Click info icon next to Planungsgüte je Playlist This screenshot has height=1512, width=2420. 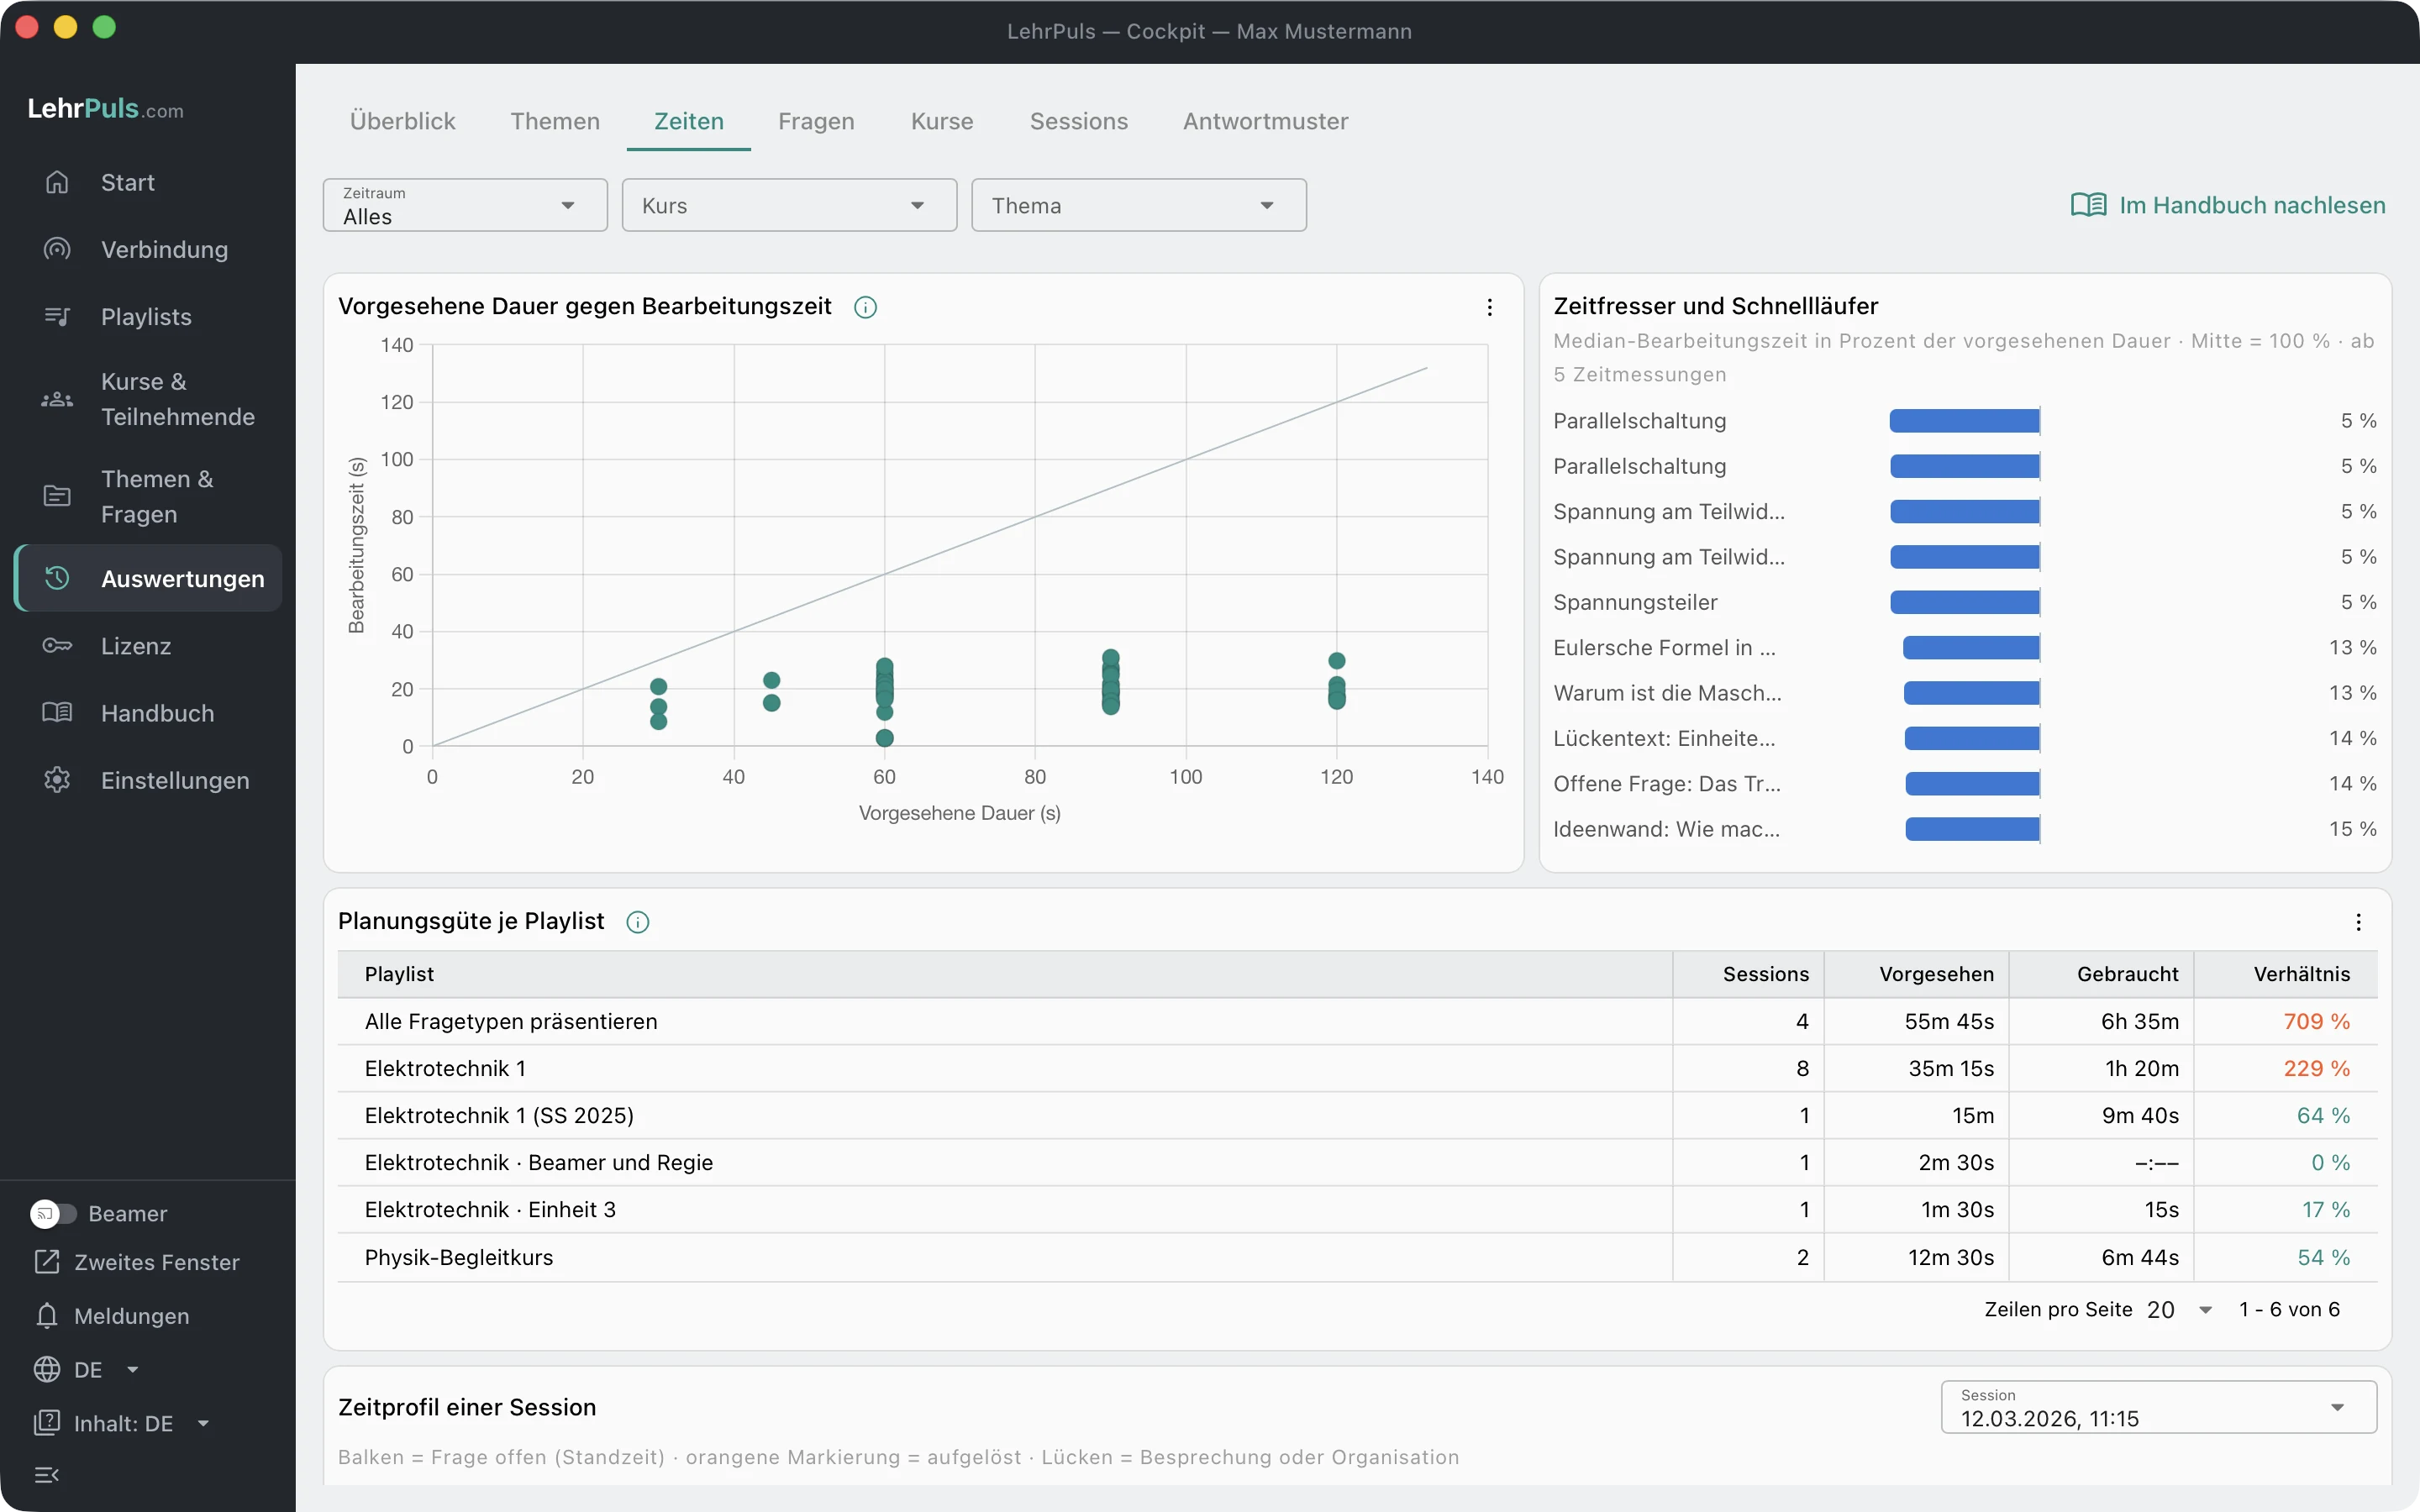[x=637, y=922]
